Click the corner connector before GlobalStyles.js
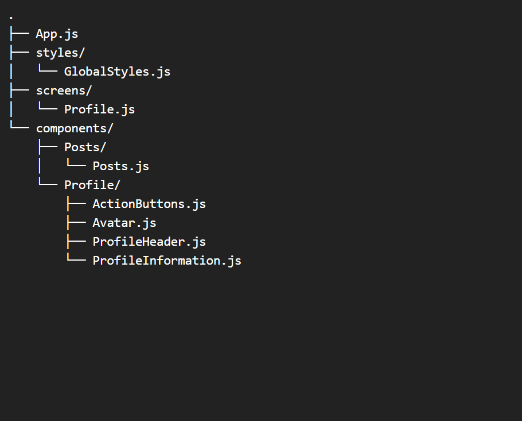 pyautogui.click(x=48, y=72)
